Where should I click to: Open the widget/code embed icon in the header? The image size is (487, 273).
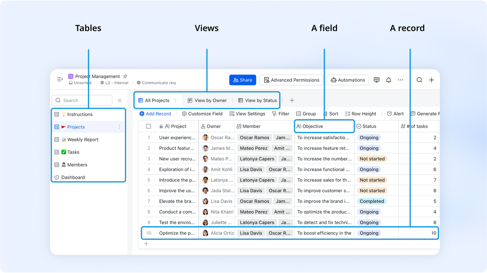[x=376, y=80]
